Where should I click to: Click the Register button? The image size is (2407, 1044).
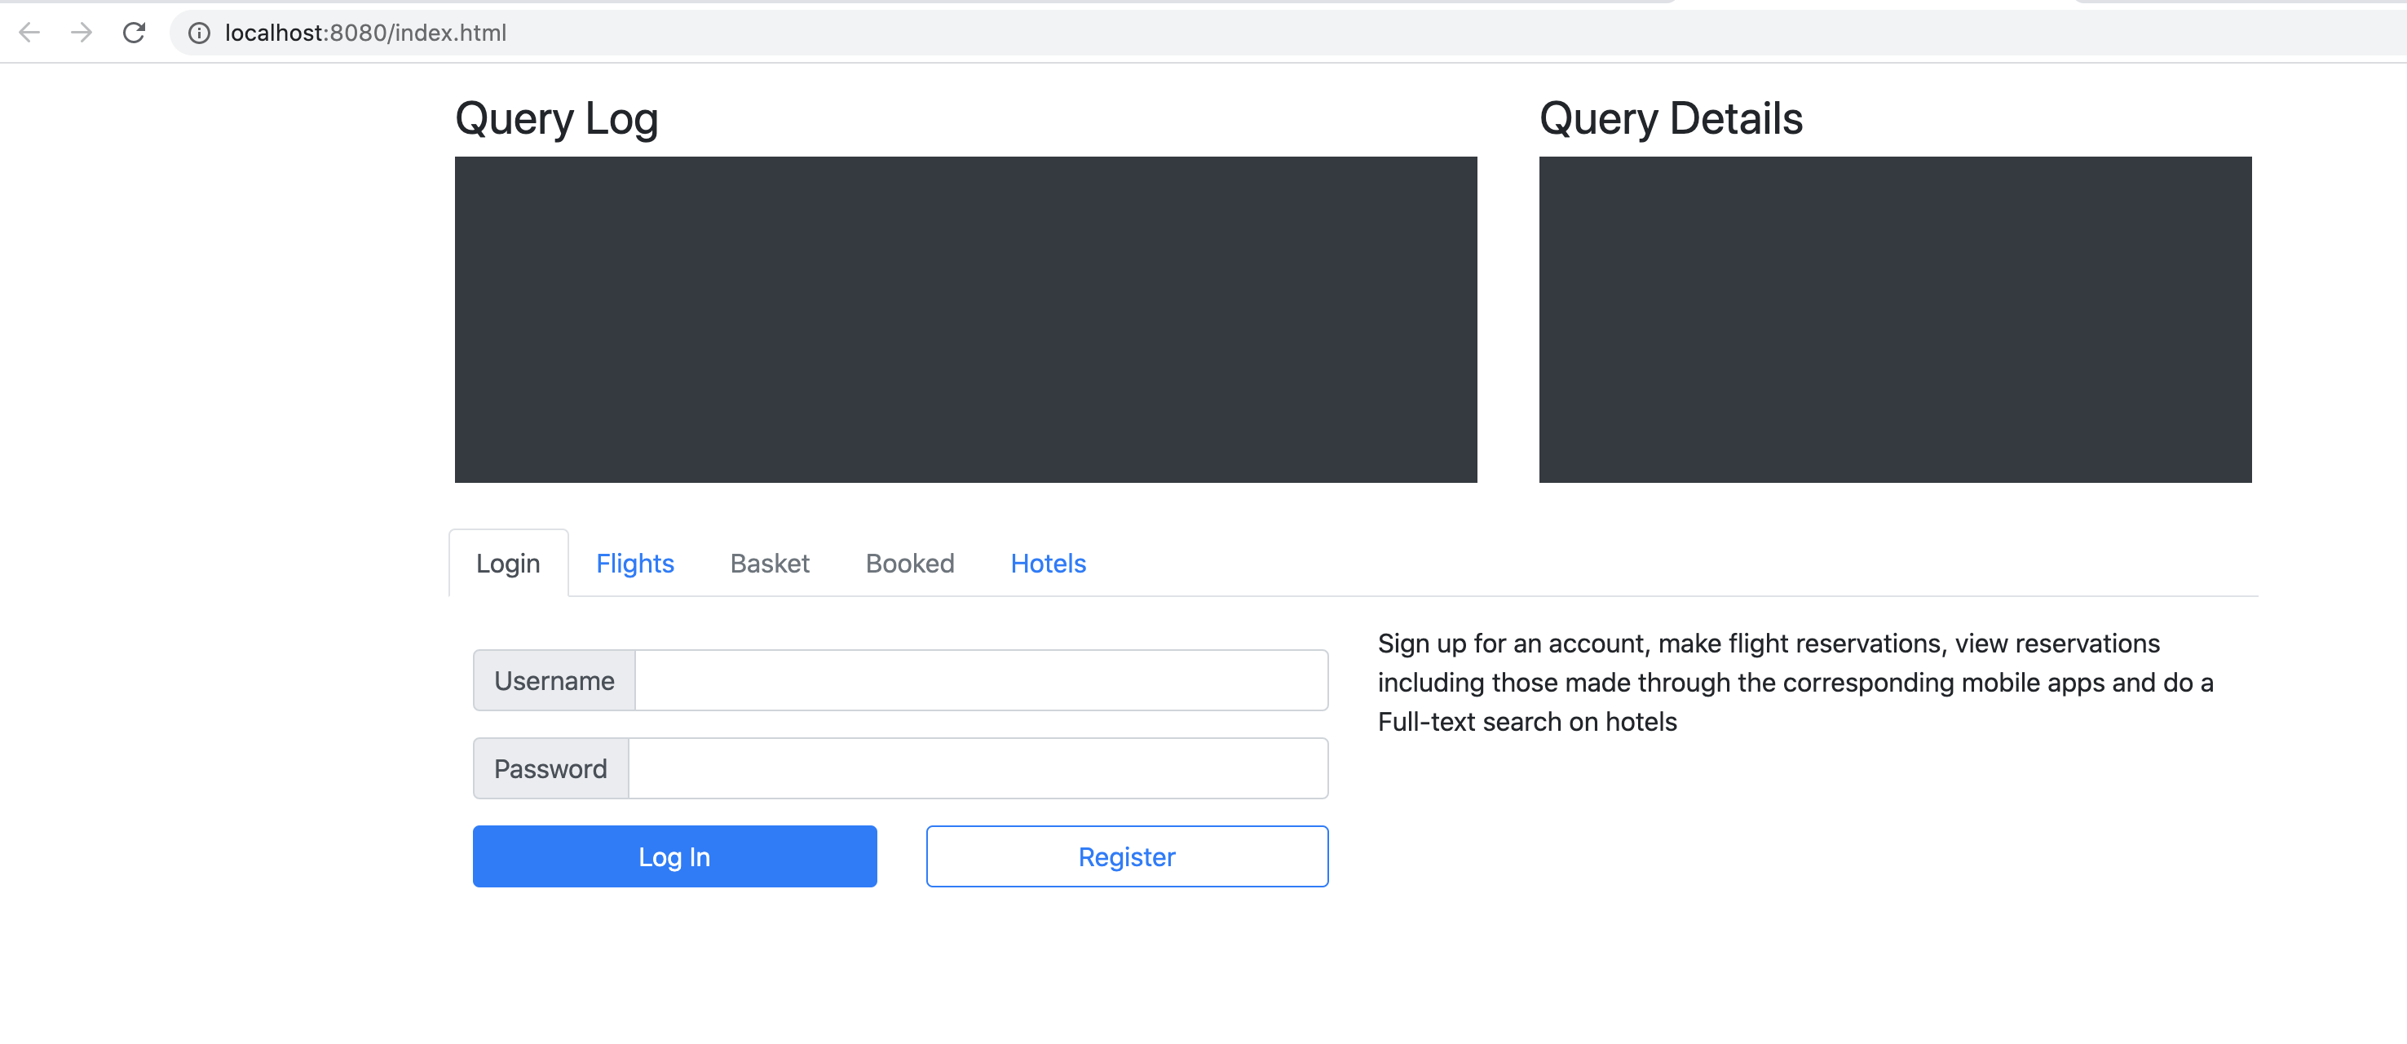1127,856
